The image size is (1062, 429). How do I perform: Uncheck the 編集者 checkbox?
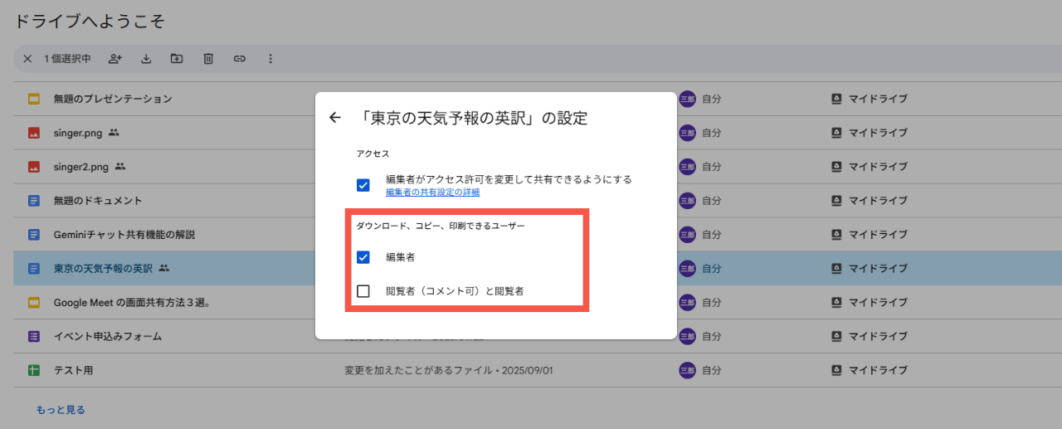click(363, 257)
